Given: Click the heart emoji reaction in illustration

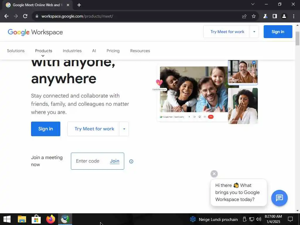Looking at the screenshot, I should click(159, 82).
